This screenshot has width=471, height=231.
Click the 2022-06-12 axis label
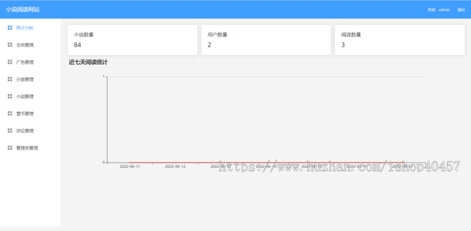click(x=175, y=166)
